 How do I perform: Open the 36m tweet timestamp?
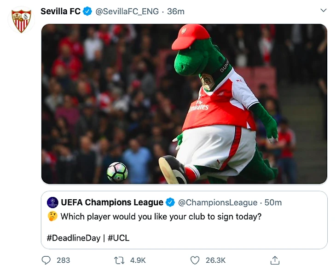(176, 12)
